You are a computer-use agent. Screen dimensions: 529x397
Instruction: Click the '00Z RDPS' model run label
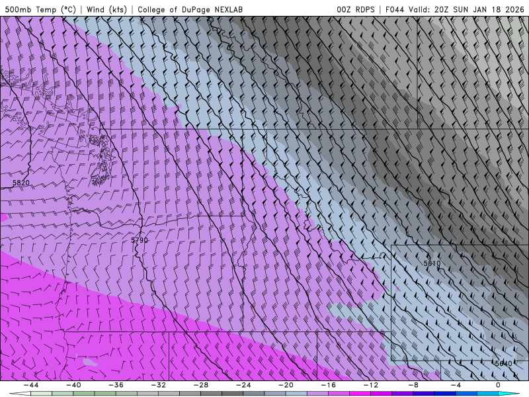(355, 9)
